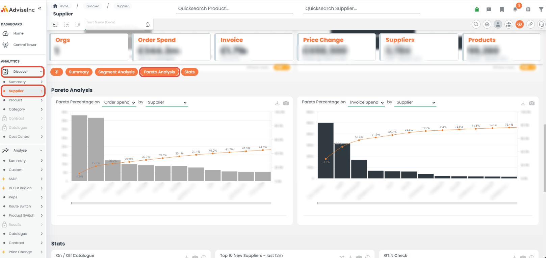Toggle the single user view button
The height and width of the screenshot is (258, 546).
click(498, 24)
